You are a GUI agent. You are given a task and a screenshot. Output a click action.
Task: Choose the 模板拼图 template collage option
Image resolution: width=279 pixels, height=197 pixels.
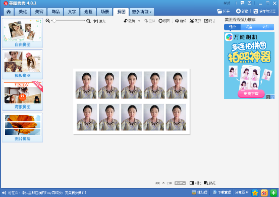22,65
